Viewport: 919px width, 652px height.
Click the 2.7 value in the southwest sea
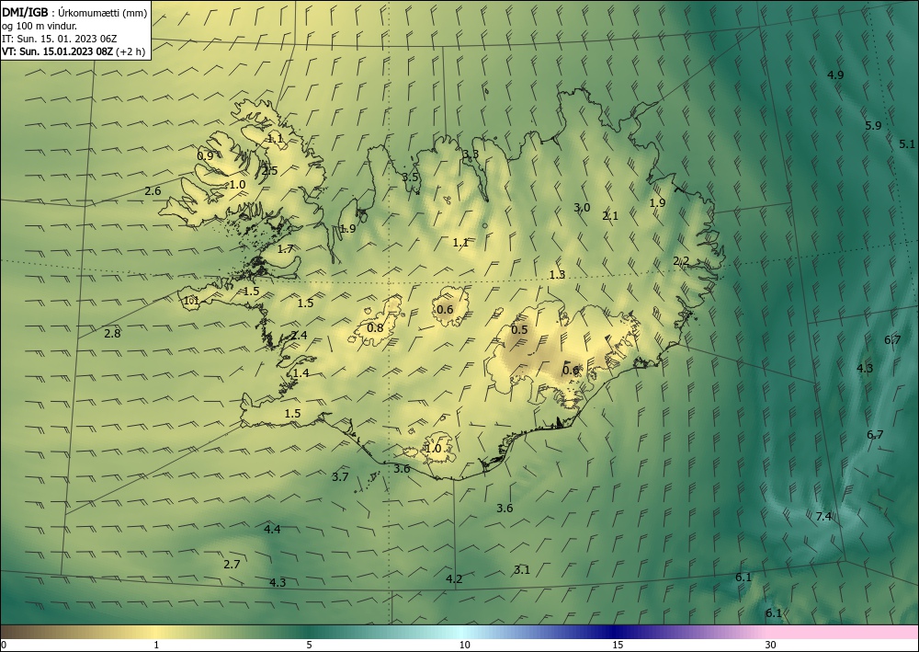pyautogui.click(x=232, y=565)
